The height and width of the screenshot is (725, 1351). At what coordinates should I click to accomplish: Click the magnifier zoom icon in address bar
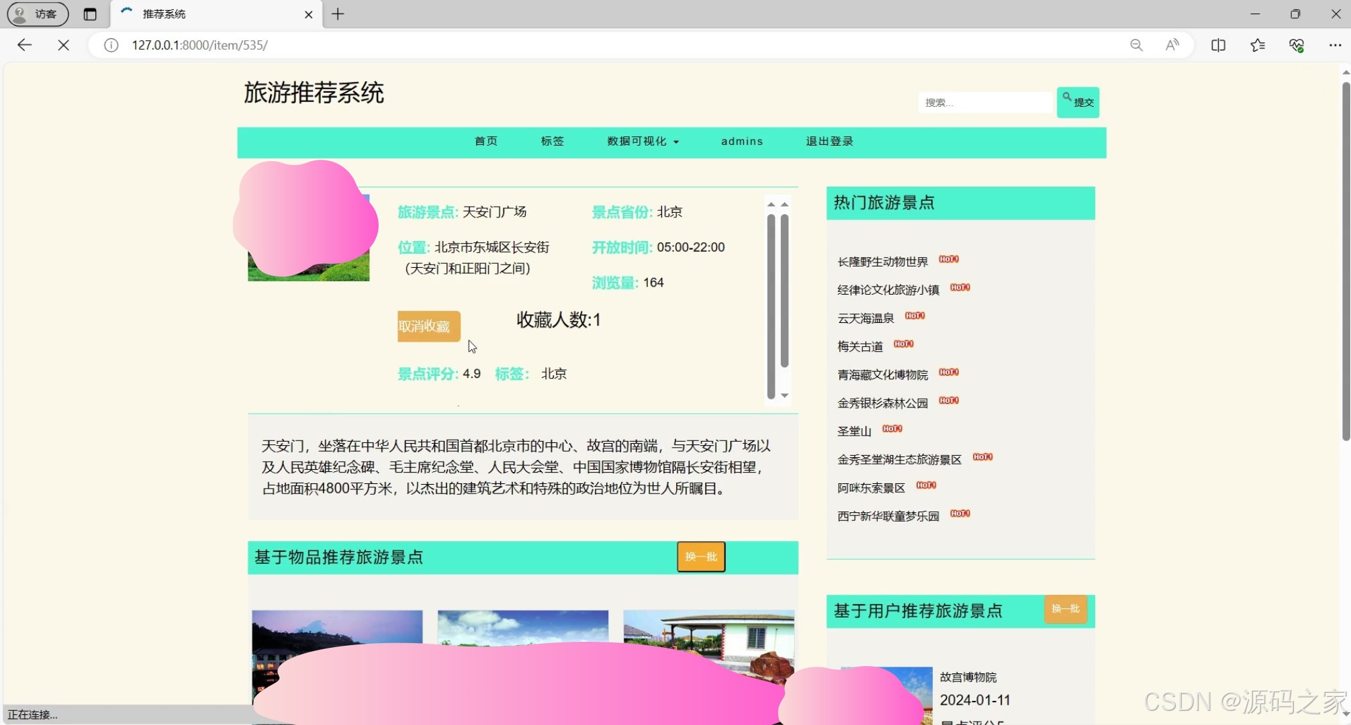[1136, 45]
